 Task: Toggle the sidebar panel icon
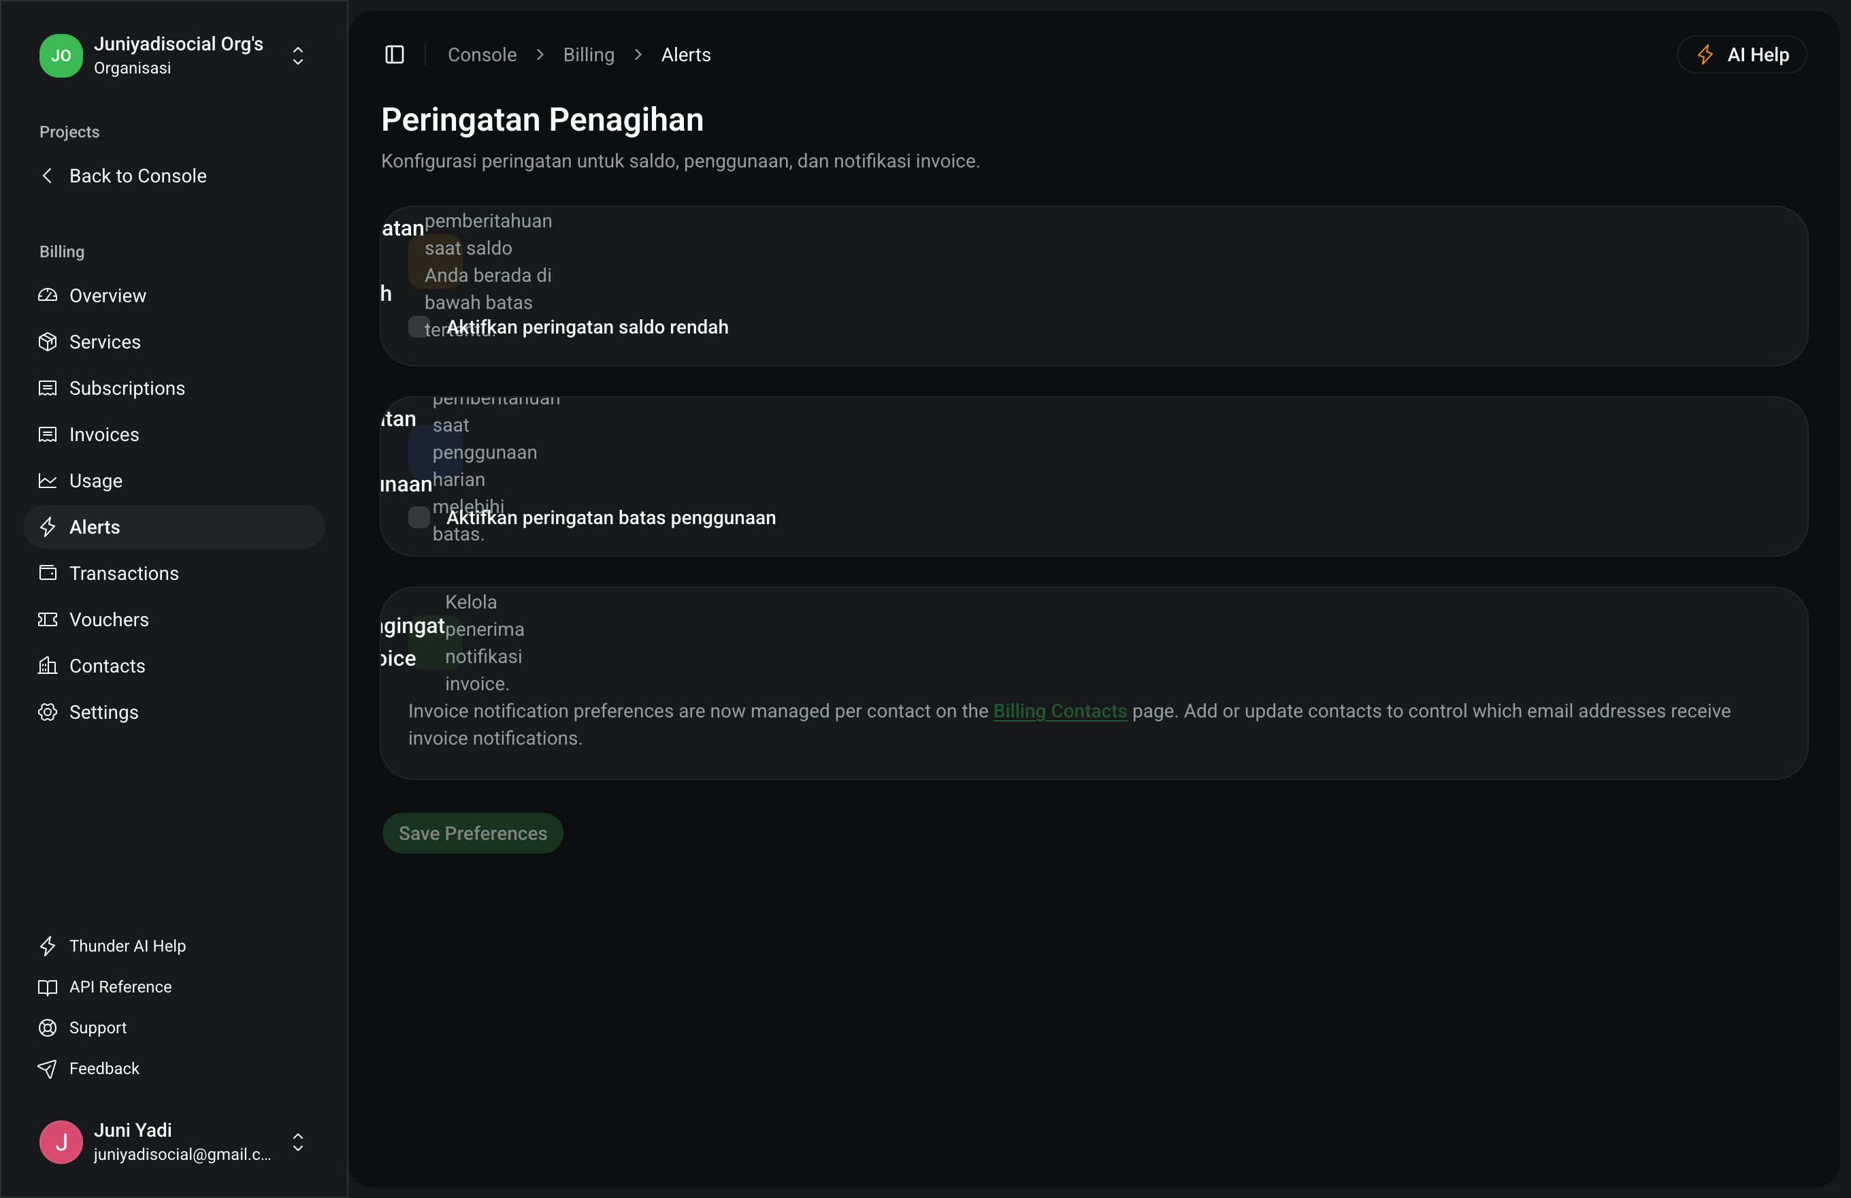[x=394, y=54]
